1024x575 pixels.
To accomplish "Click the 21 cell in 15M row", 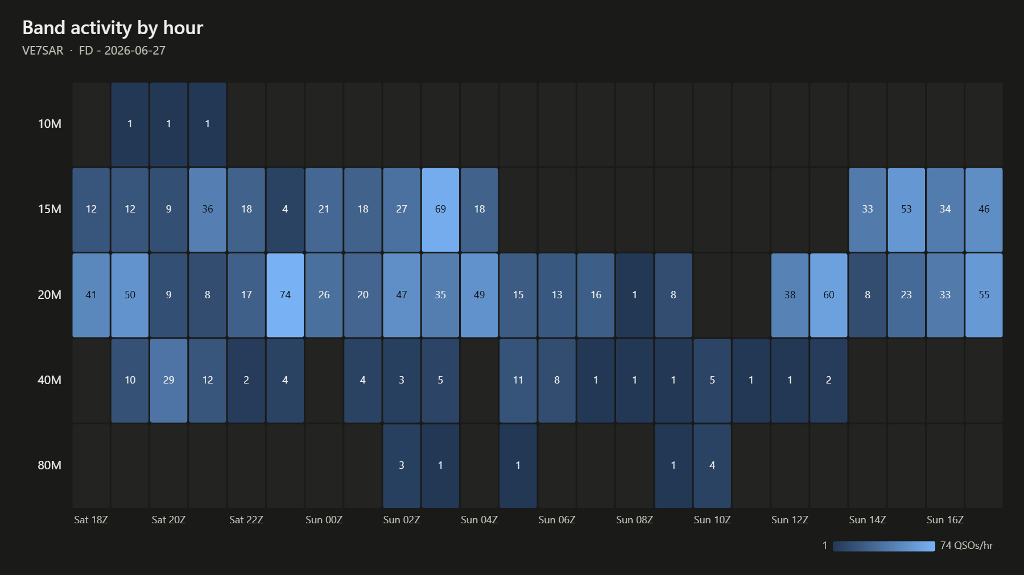I will pos(324,210).
